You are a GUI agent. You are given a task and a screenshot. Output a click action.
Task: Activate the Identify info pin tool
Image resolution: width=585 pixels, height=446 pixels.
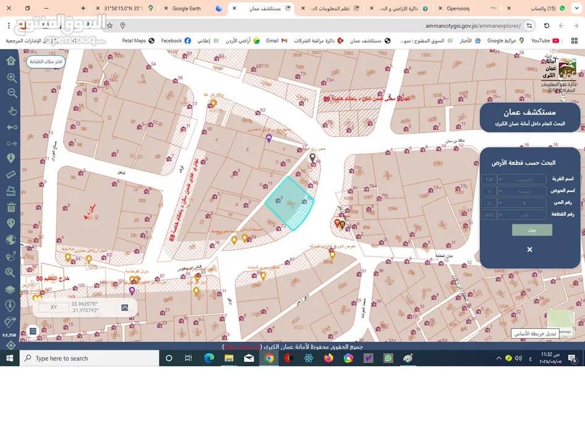[11, 159]
